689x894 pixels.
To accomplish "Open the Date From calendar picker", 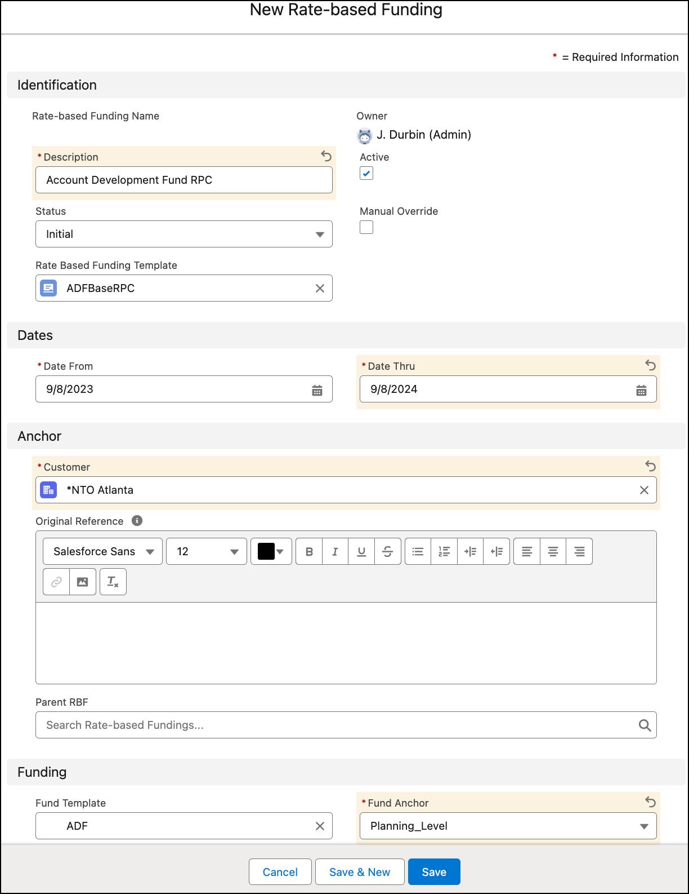I will tap(317, 390).
